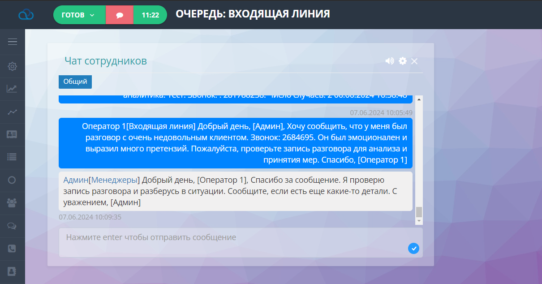The image size is (542, 284).
Task: Open the list view icon in sidebar
Action: (x=12, y=157)
